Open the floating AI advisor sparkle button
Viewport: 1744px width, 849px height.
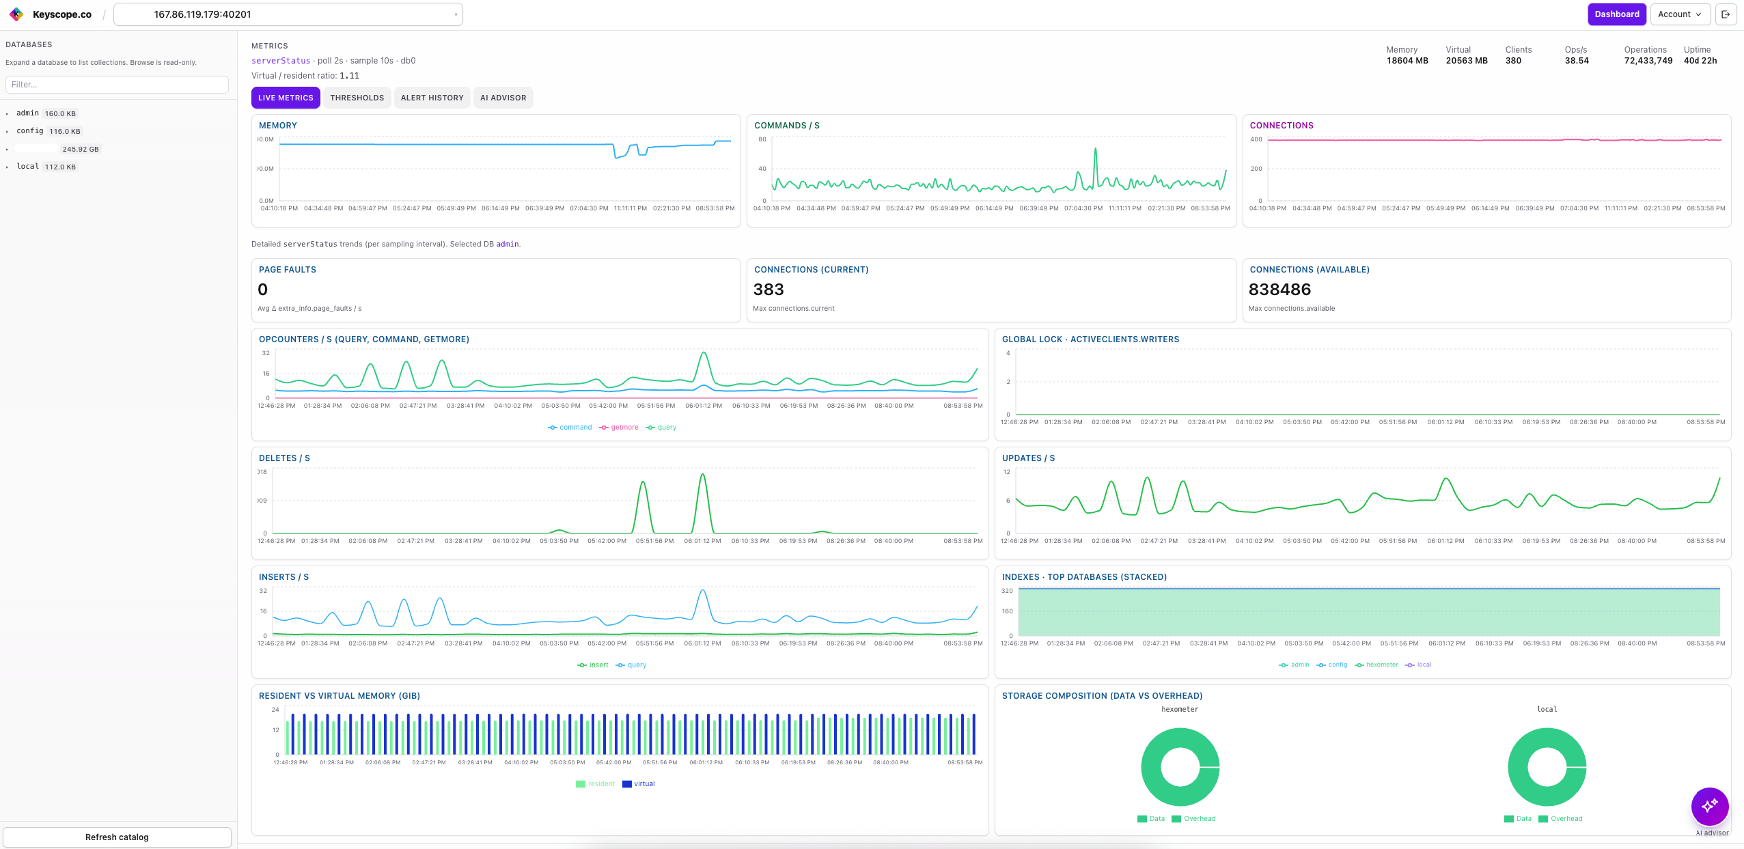[1709, 806]
